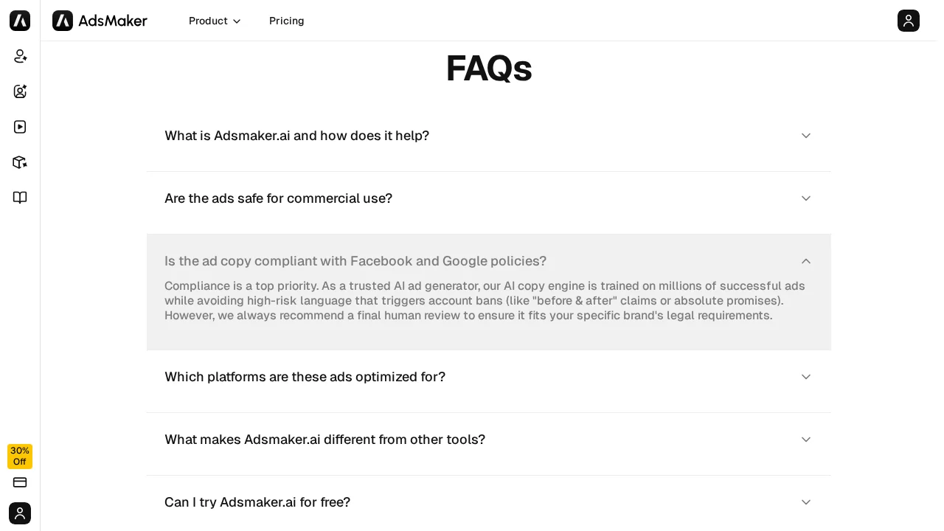The width and height of the screenshot is (944, 531).
Task: Open the video play icon in sidebar
Action: [20, 127]
